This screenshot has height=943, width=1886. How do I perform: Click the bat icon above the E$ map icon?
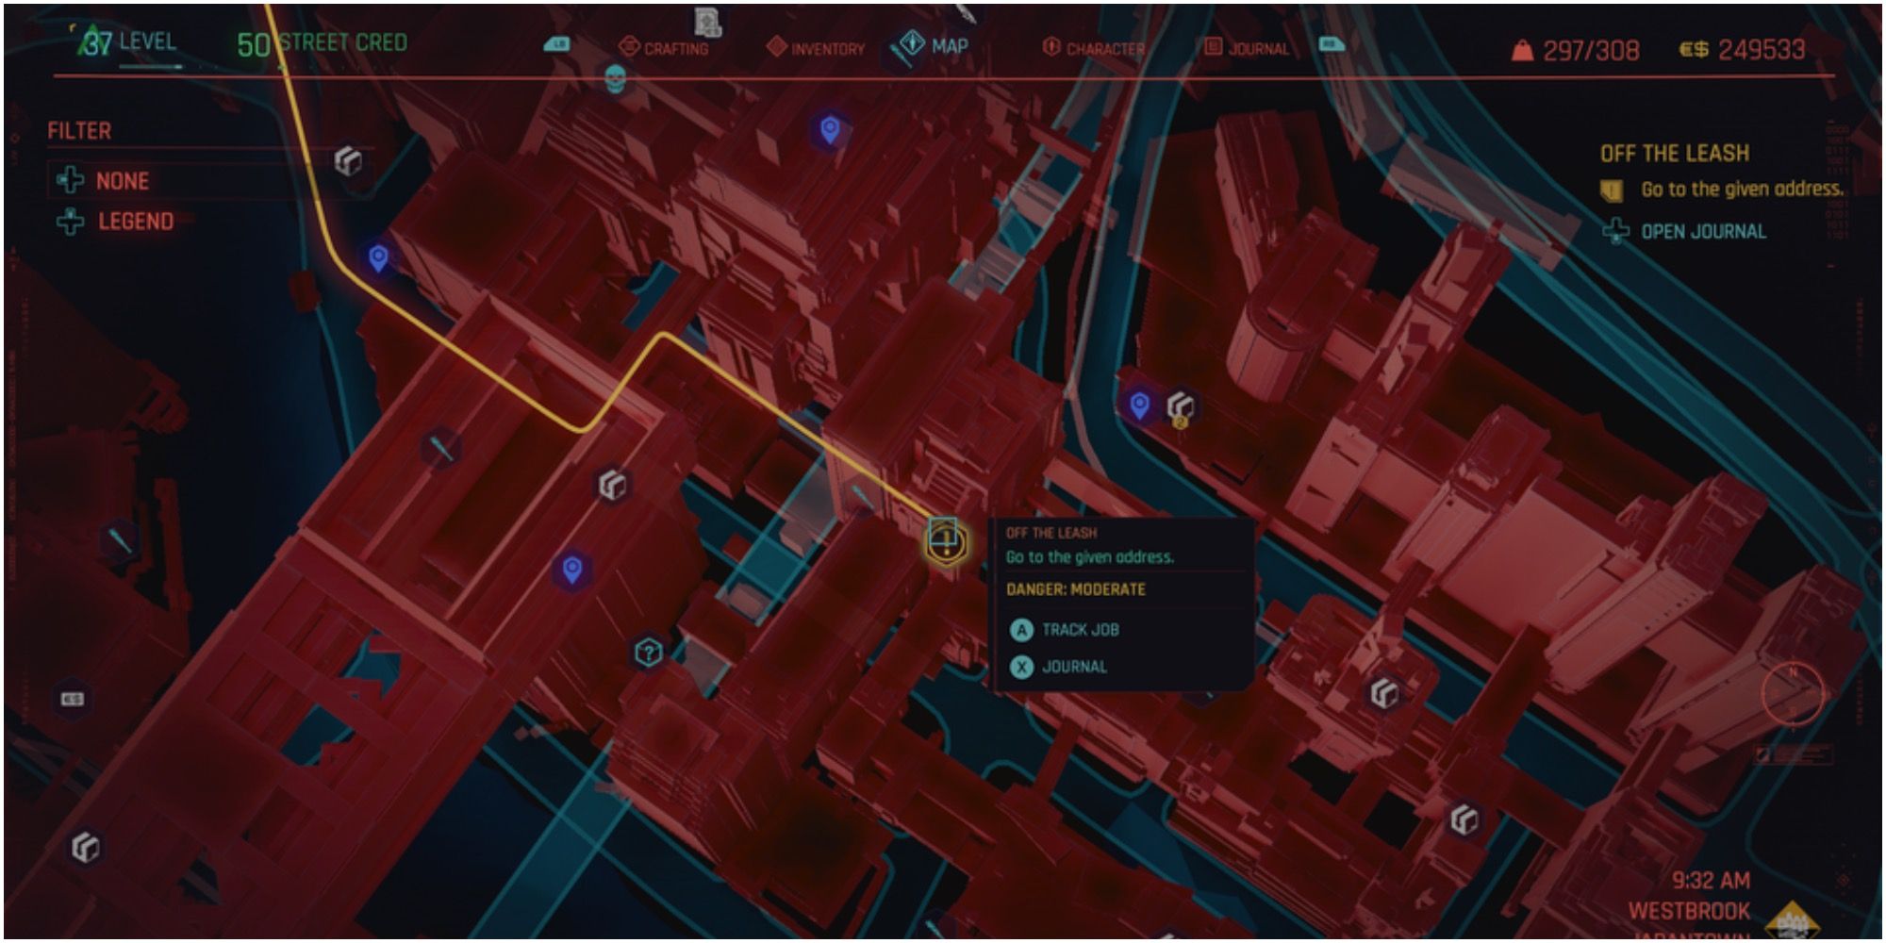coord(120,541)
